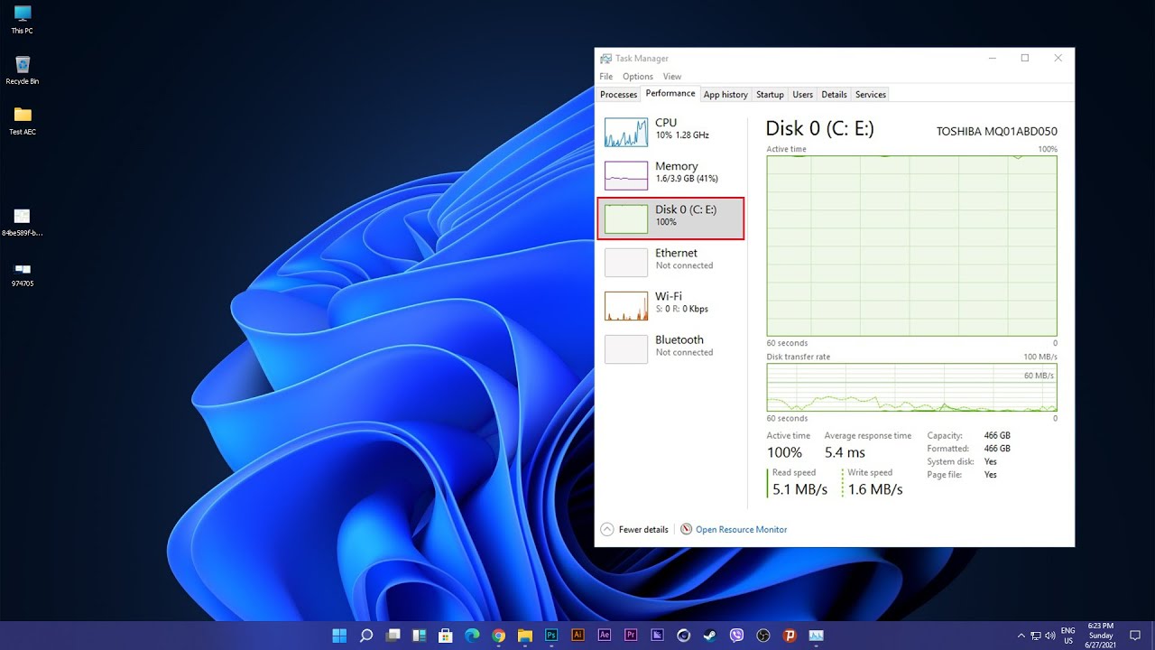Open the Widgets panel icon
1155x650 pixels.
[x=419, y=636]
